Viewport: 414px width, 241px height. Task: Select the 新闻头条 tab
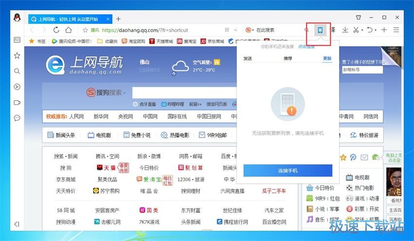coord(61,135)
